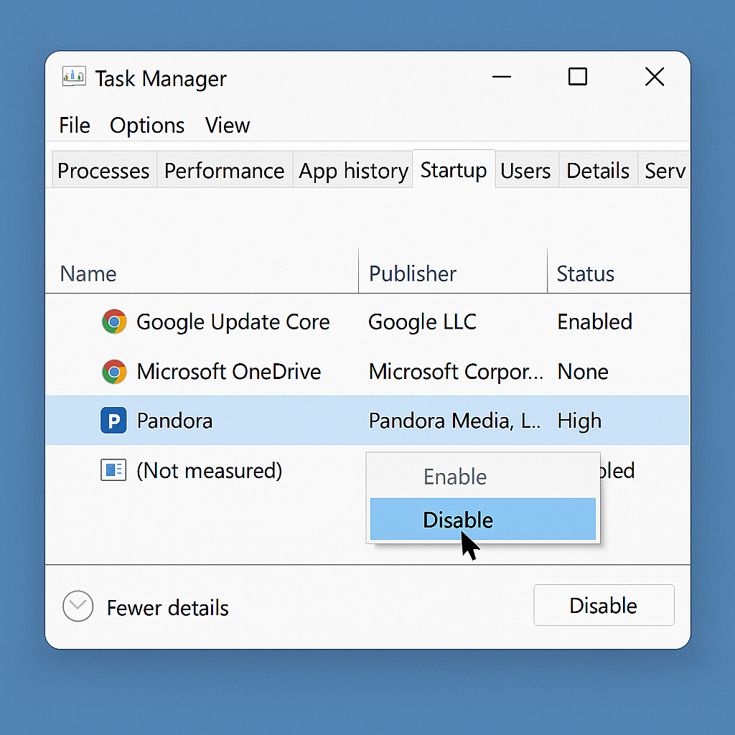Show the App history tab
The height and width of the screenshot is (735, 735).
tap(353, 170)
